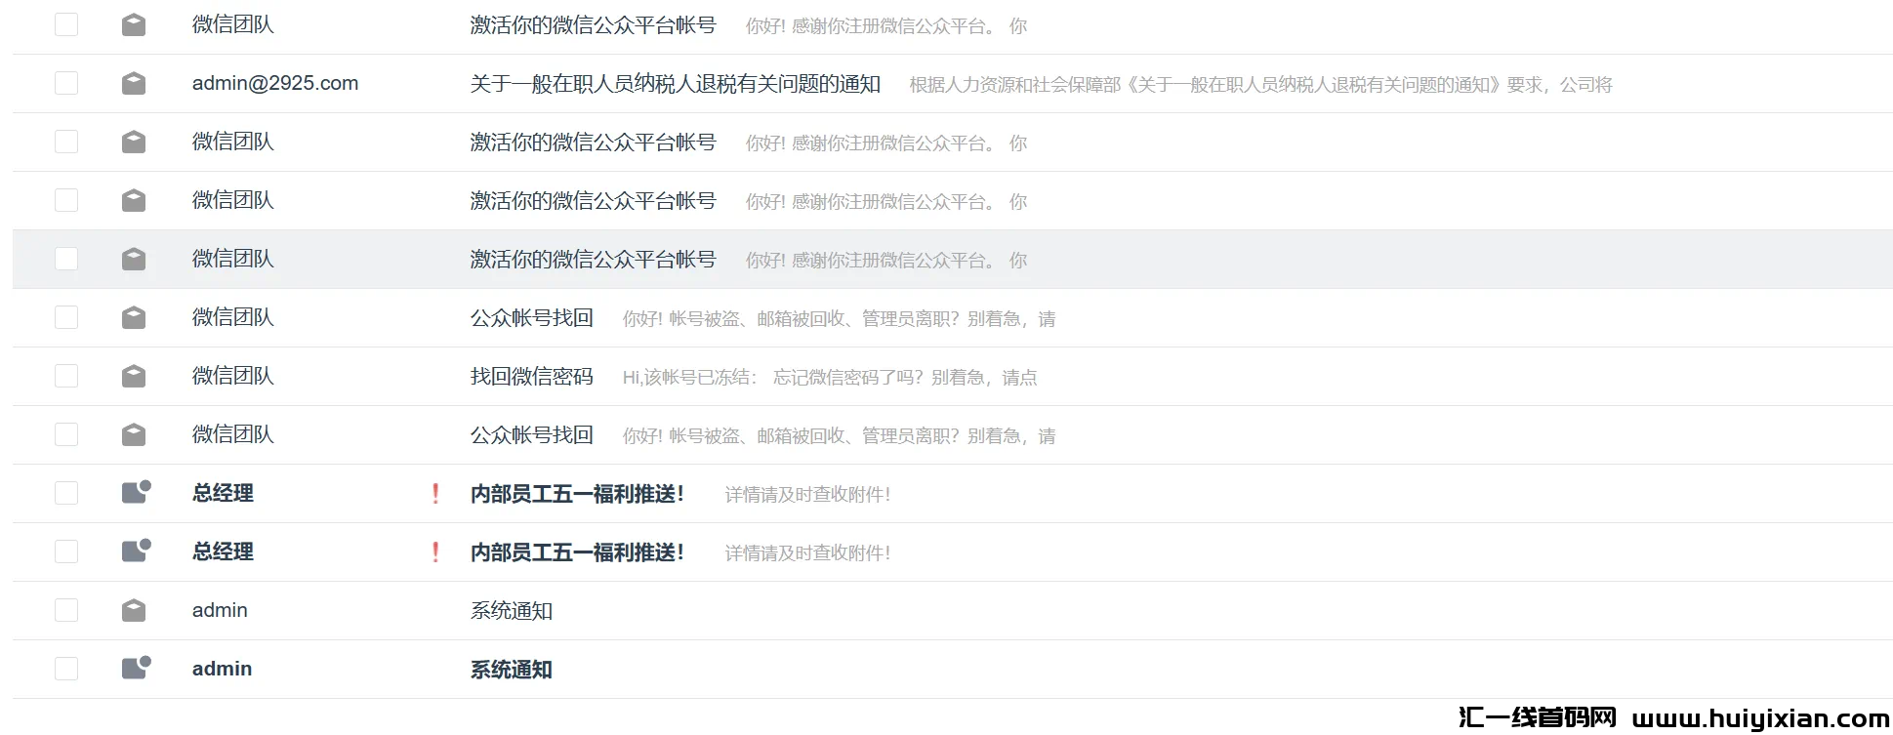Select the checkbox for the first 总经理 email
This screenshot has height=735, width=1893.
(66, 493)
